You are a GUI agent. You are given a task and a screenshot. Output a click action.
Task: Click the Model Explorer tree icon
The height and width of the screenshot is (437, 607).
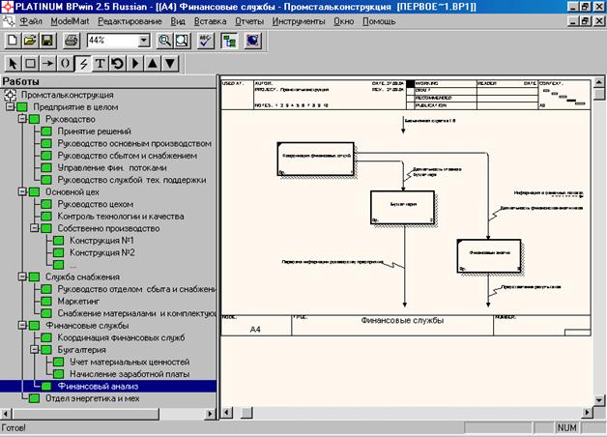pyautogui.click(x=229, y=42)
